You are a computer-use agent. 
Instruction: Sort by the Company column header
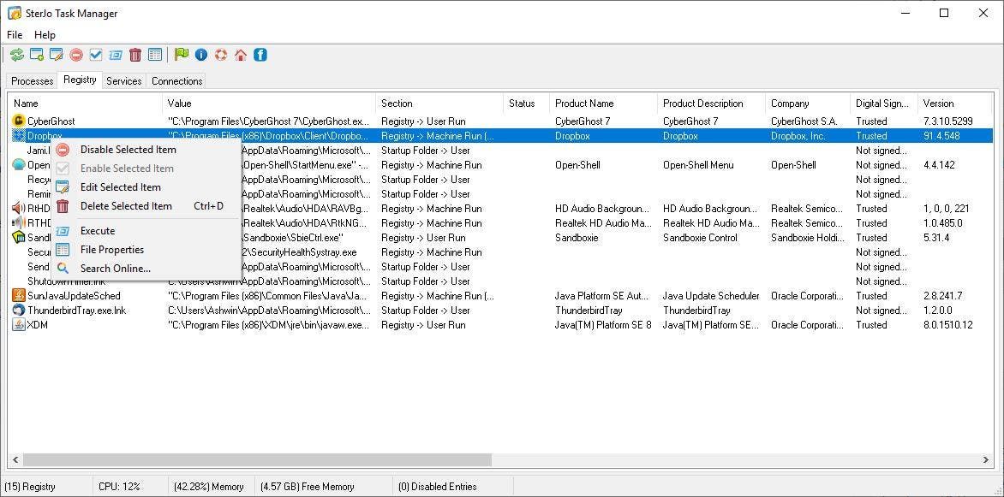tap(808, 103)
